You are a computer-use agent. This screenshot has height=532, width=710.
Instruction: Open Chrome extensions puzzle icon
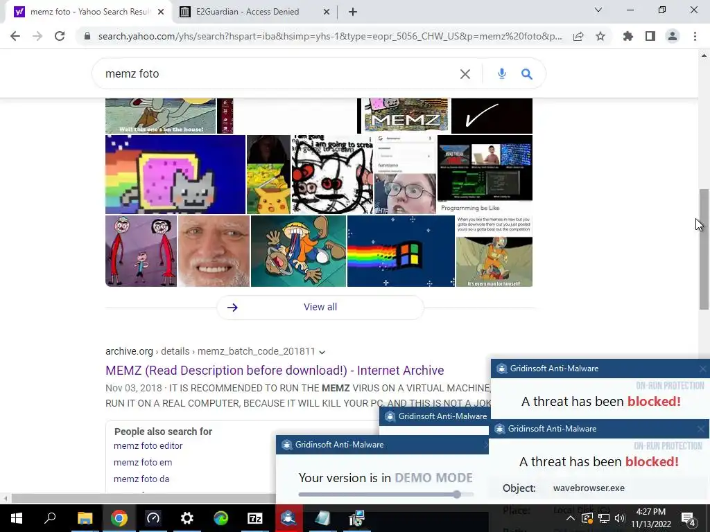628,36
